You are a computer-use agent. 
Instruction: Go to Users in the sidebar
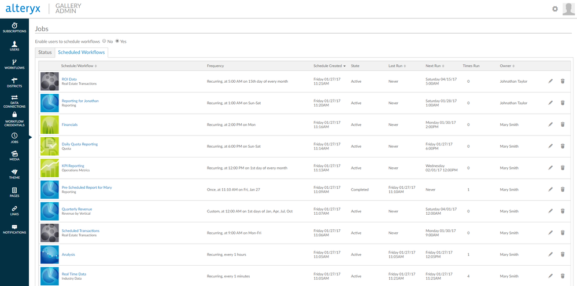[x=14, y=46]
